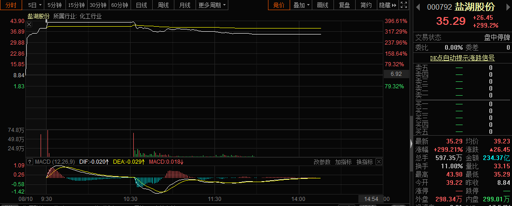This screenshot has width=512, height=206.
Task: Expand the 更多周期 dropdown
Action: [x=212, y=5]
